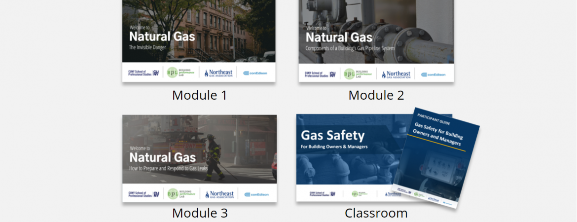The height and width of the screenshot is (222, 577).
Task: Click the conEdison logo in Module 2
Action: pyautogui.click(x=433, y=74)
